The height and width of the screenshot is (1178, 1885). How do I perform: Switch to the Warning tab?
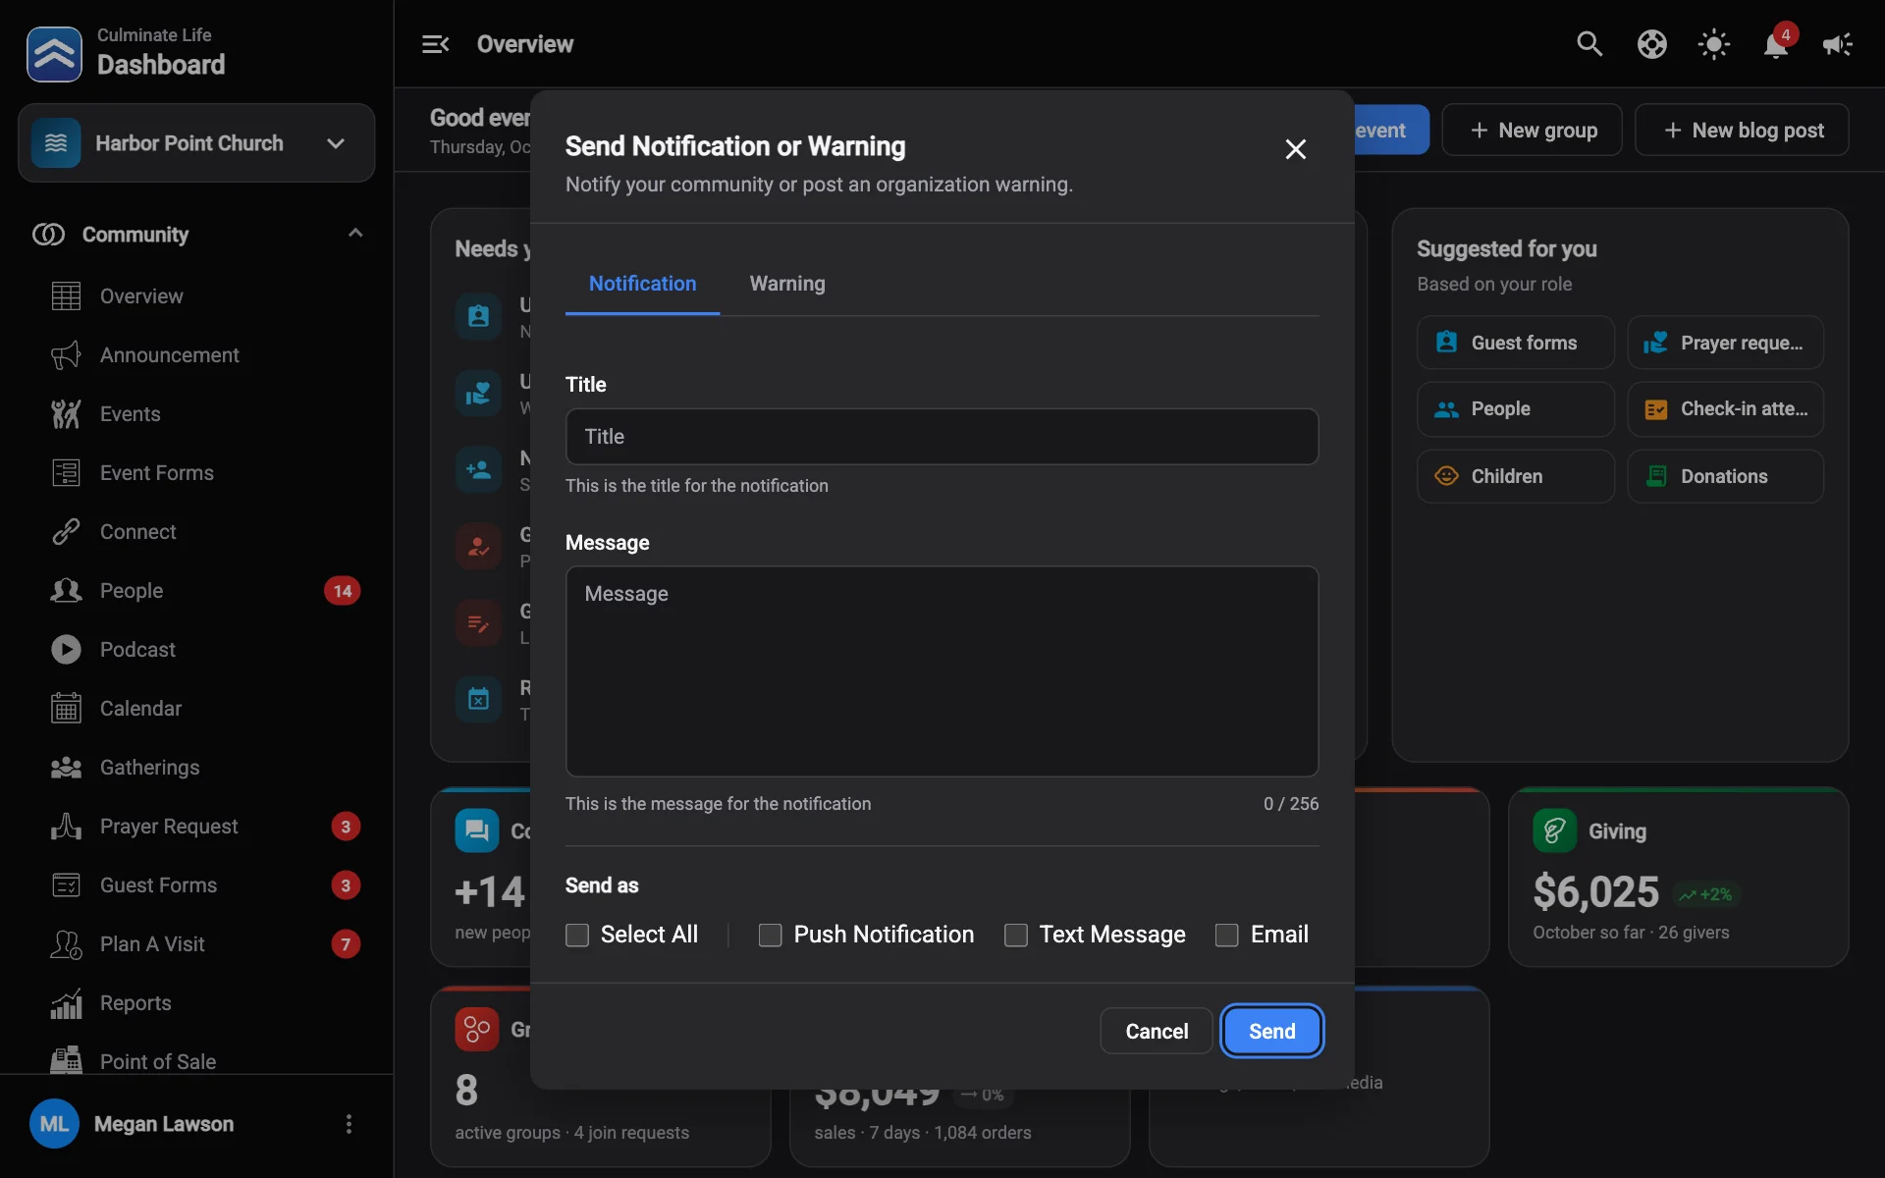click(x=787, y=284)
